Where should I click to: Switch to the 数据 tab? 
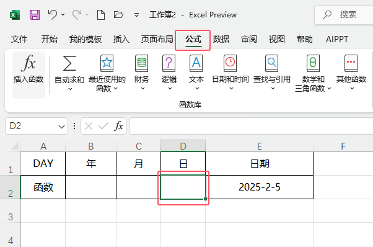(221, 39)
